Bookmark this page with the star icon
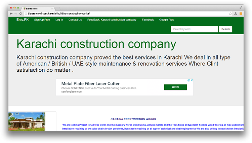Viewport: 252px width, 143px height. click(x=230, y=13)
